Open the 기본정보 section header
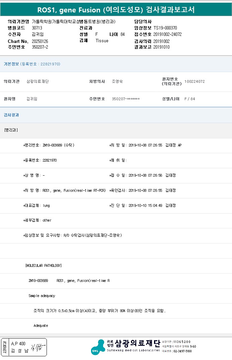Image resolution: width=232 pixels, height=360 pixels. [11, 64]
